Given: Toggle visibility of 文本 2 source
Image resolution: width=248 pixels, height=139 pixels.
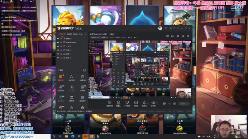Looking at the screenshot, I should (58, 50).
